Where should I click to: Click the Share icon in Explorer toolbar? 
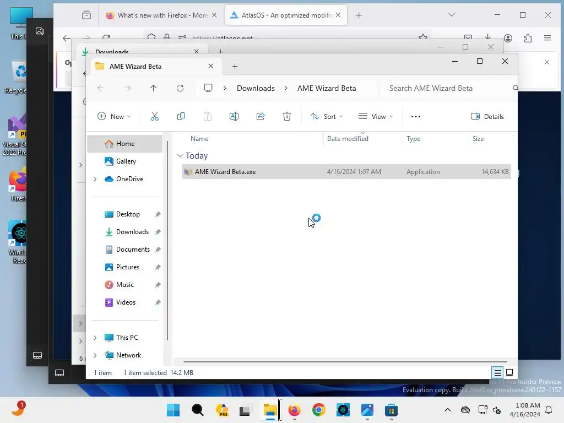[x=261, y=117]
